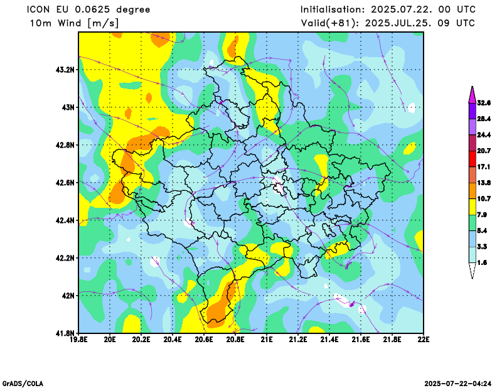Click the red 17.1–20.7 legend swatch

(473, 159)
